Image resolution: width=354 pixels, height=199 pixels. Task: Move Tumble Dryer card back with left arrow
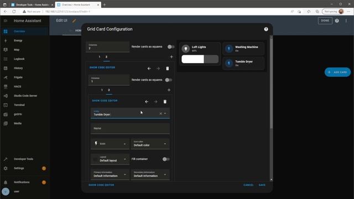[x=147, y=102]
